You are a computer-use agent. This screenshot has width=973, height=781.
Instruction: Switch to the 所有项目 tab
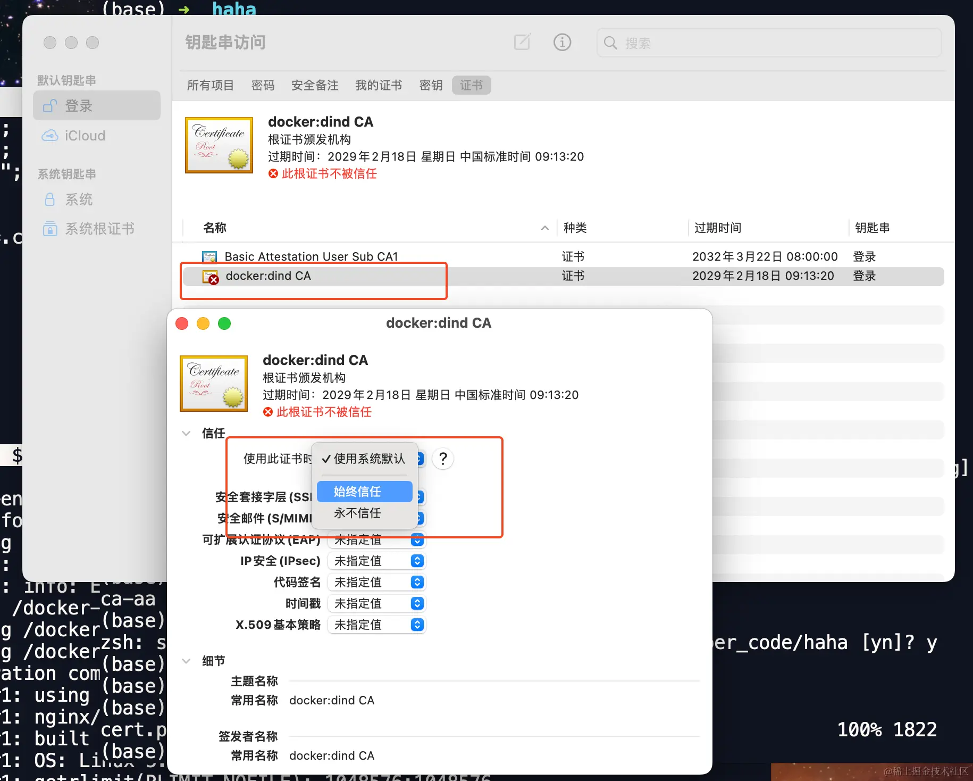coord(211,86)
